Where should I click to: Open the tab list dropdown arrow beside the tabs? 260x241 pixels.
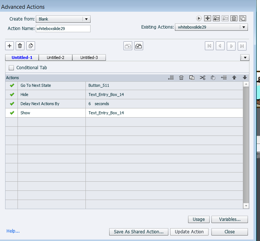pos(245,58)
